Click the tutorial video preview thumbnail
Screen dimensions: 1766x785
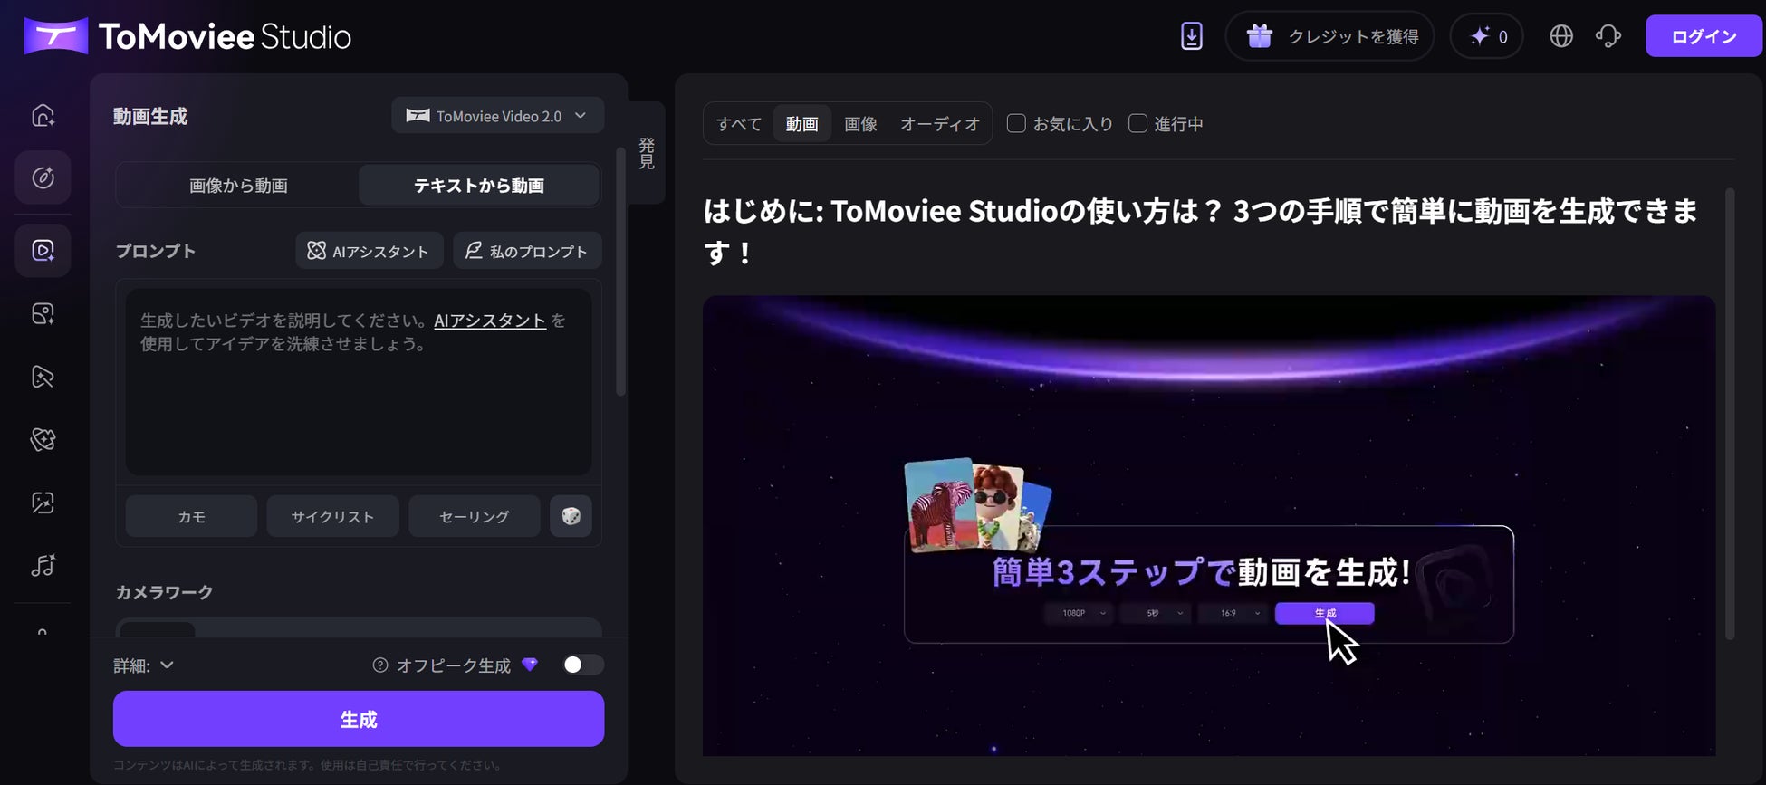point(1209,525)
